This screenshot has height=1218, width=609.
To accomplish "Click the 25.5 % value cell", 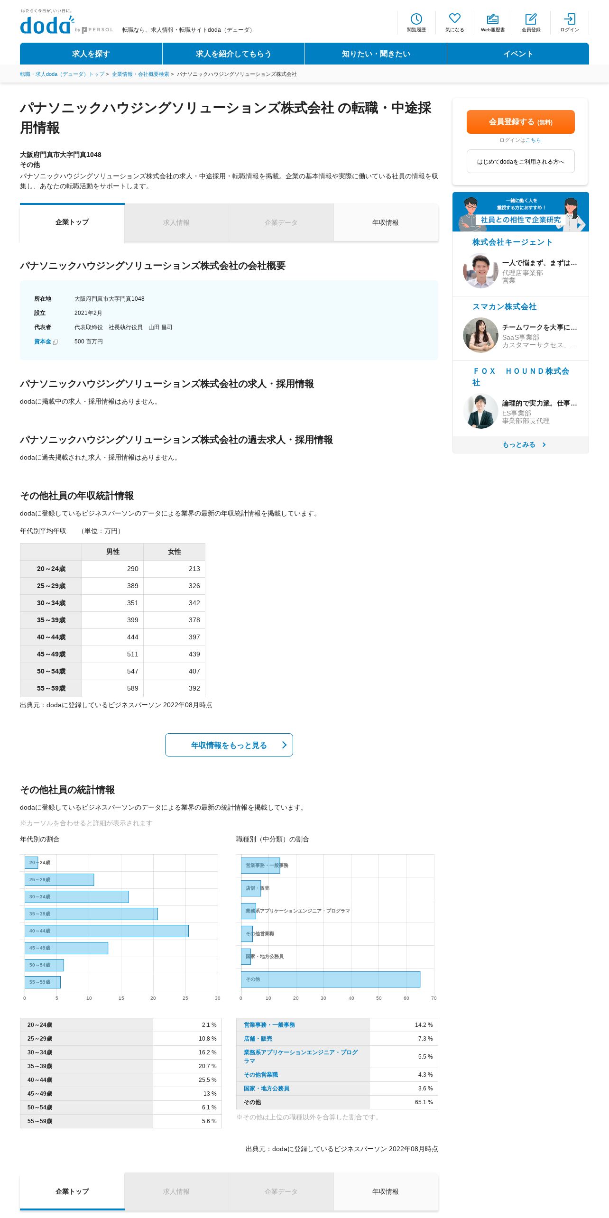I will (x=187, y=1080).
